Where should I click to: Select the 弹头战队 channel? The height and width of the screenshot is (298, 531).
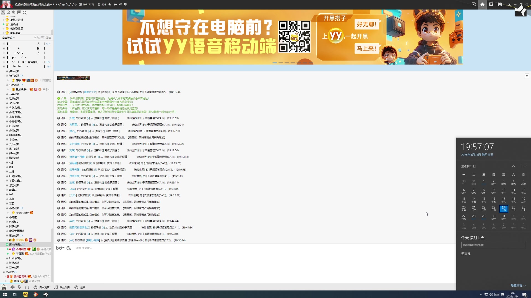(x=14, y=71)
